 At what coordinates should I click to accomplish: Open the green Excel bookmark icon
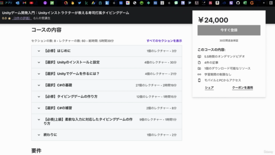point(245,3)
